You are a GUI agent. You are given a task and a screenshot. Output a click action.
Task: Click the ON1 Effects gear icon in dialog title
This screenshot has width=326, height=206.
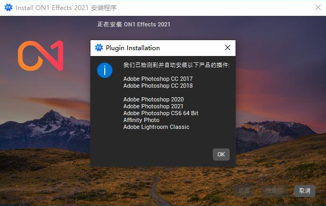pyautogui.click(x=99, y=48)
